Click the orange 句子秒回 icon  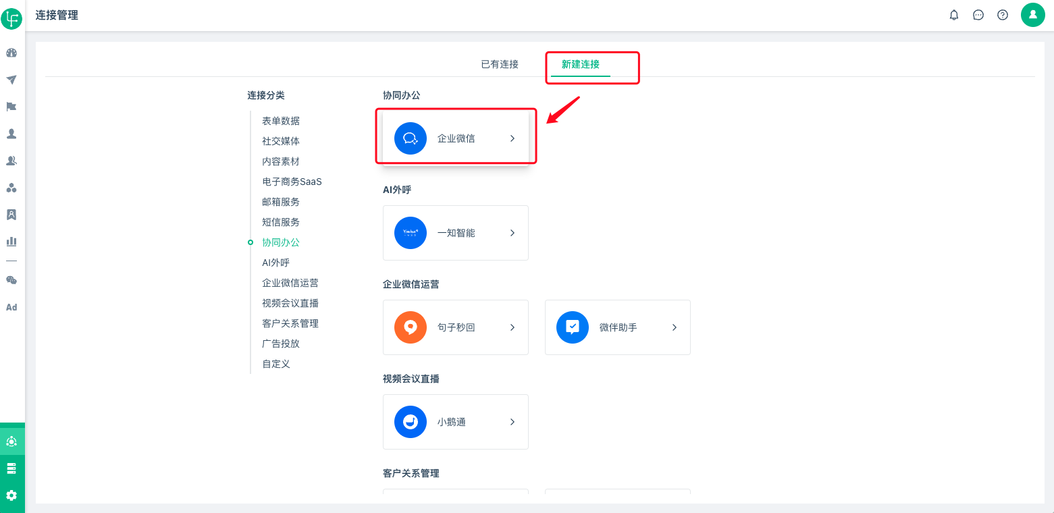pos(411,327)
